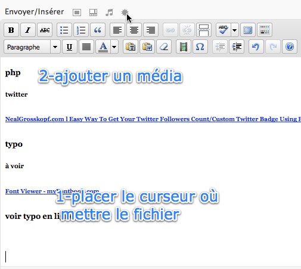Screen dimensions: 301x269
Task: Click the Paste as plain text icon
Action: 131,47
